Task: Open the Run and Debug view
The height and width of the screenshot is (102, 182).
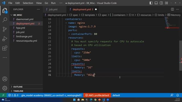Action: [x=5, y=39]
